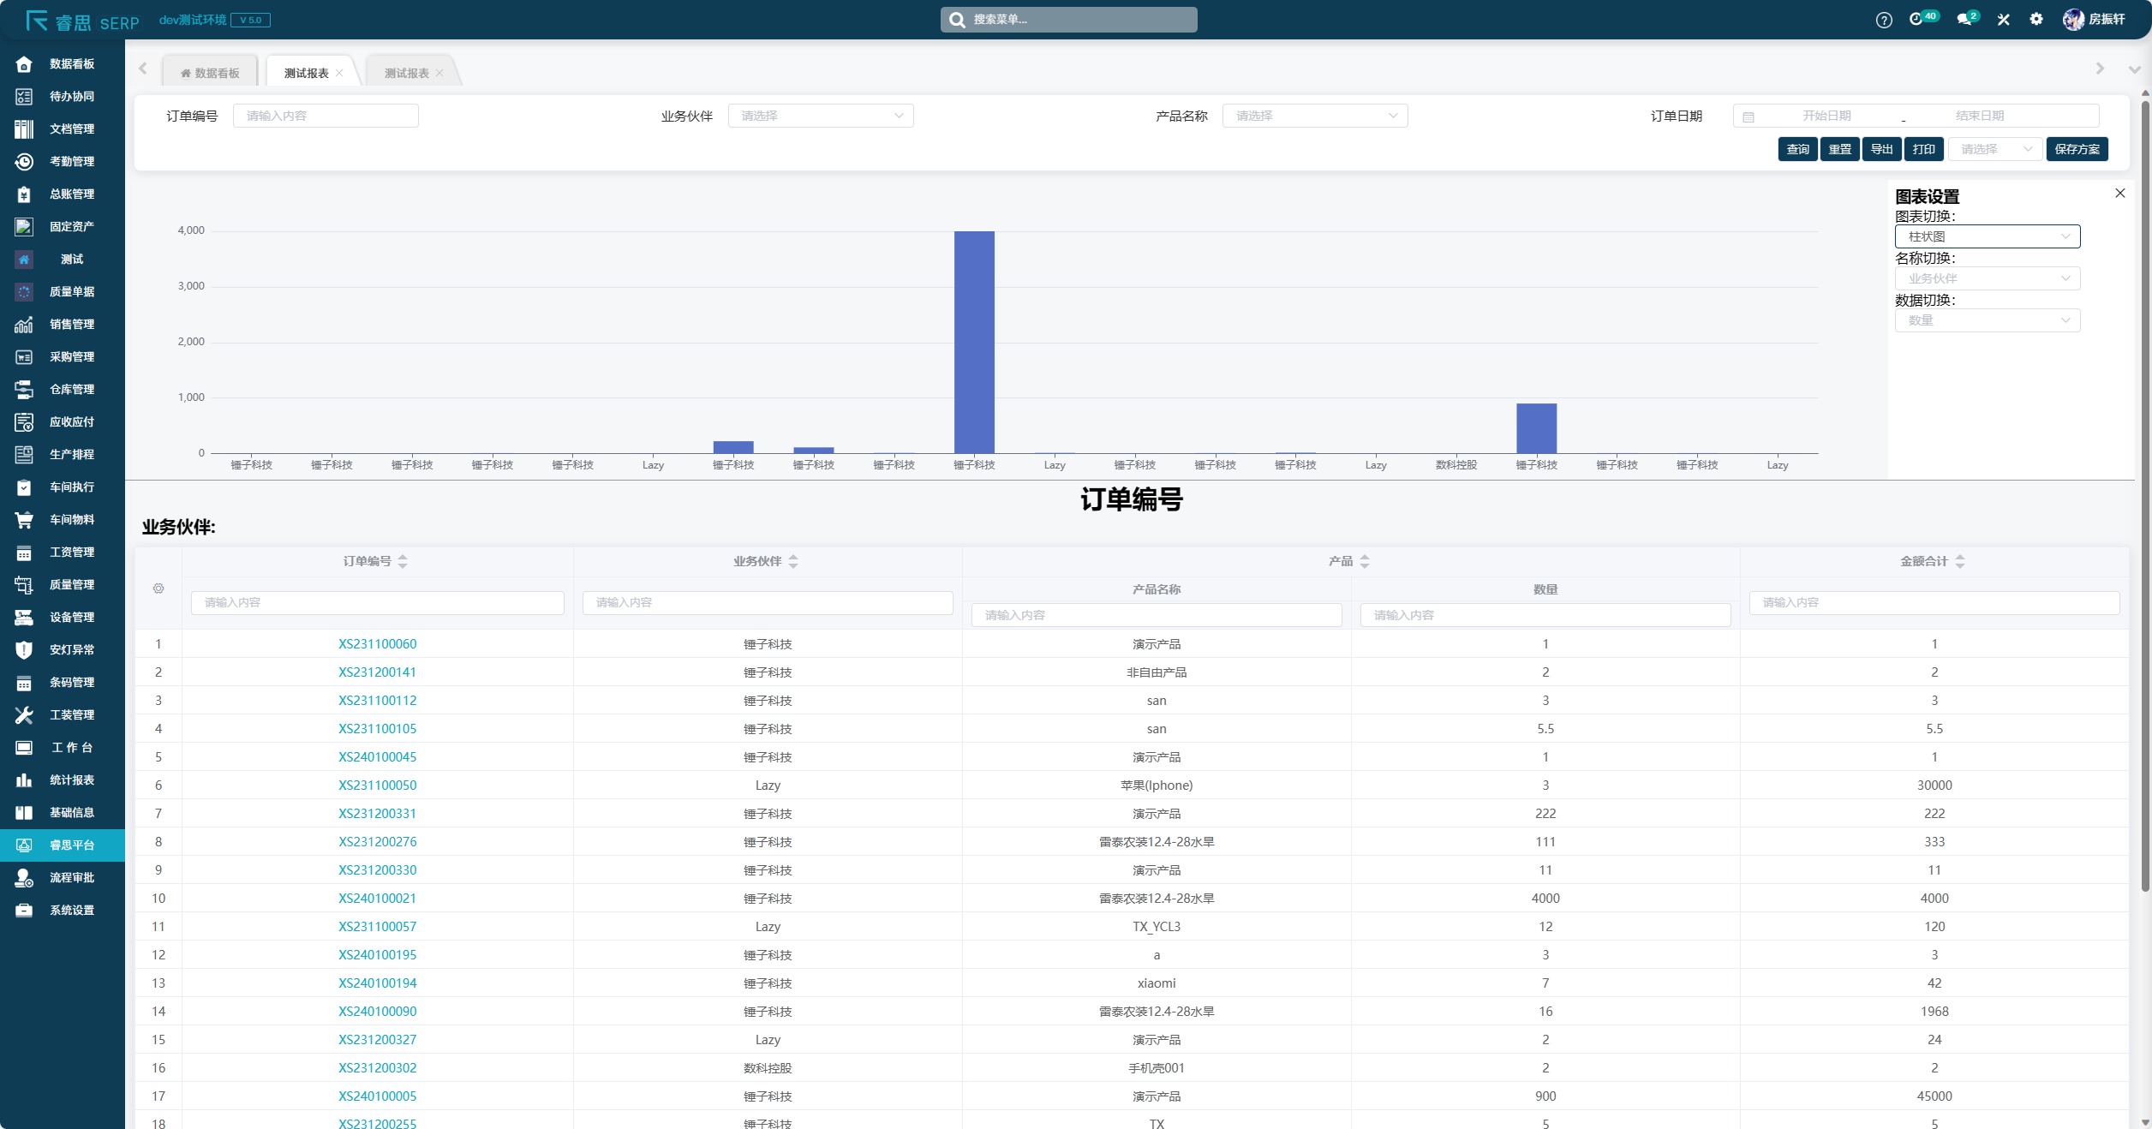Toggle sort on 业务伙伴 column header

click(x=793, y=561)
